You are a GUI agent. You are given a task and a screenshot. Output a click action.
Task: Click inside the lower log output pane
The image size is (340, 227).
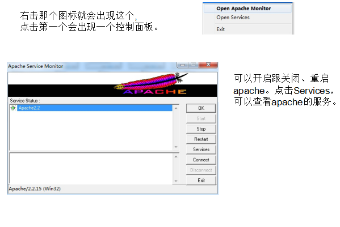tap(91, 169)
